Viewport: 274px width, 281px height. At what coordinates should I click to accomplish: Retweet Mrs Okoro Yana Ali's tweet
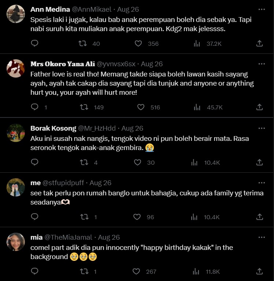pos(84,107)
